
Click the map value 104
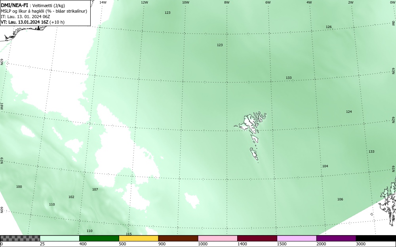[325, 166]
